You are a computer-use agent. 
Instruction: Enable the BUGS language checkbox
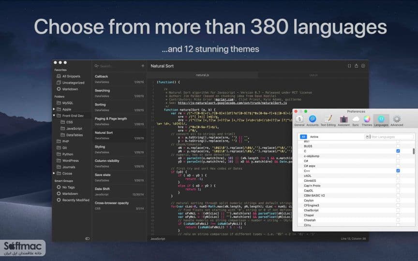point(398,146)
